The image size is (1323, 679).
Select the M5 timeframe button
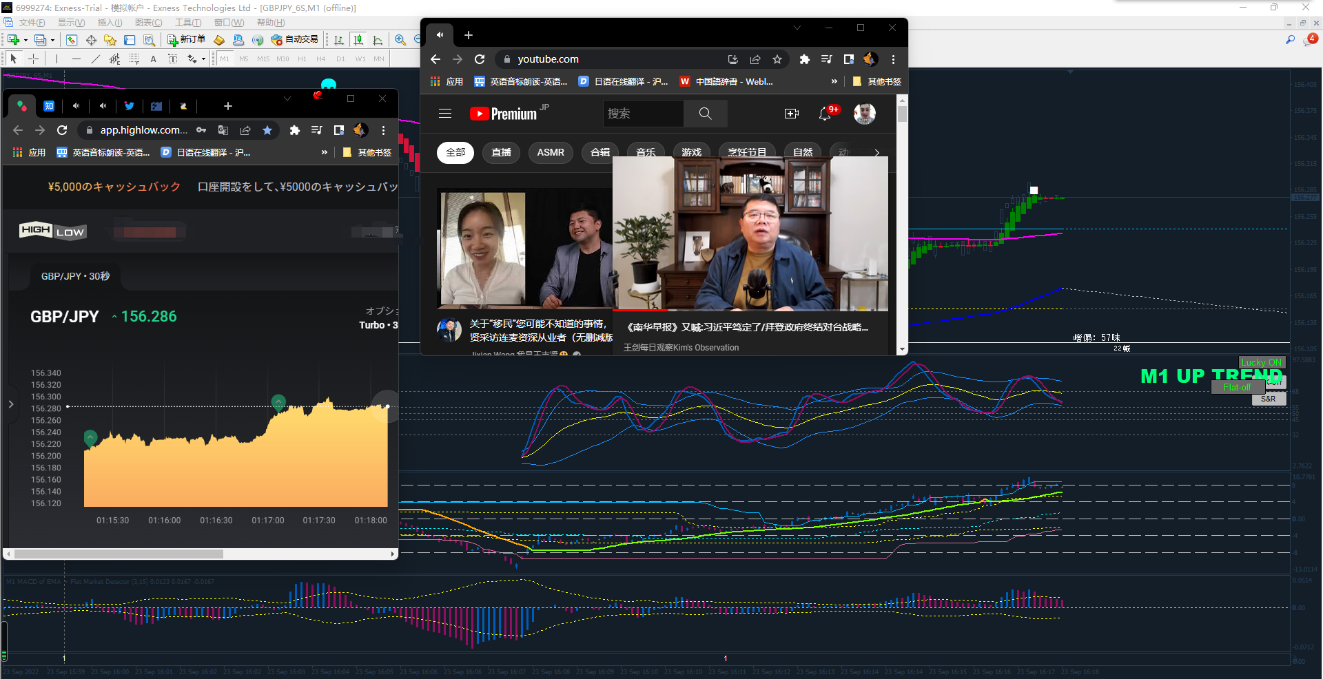244,59
